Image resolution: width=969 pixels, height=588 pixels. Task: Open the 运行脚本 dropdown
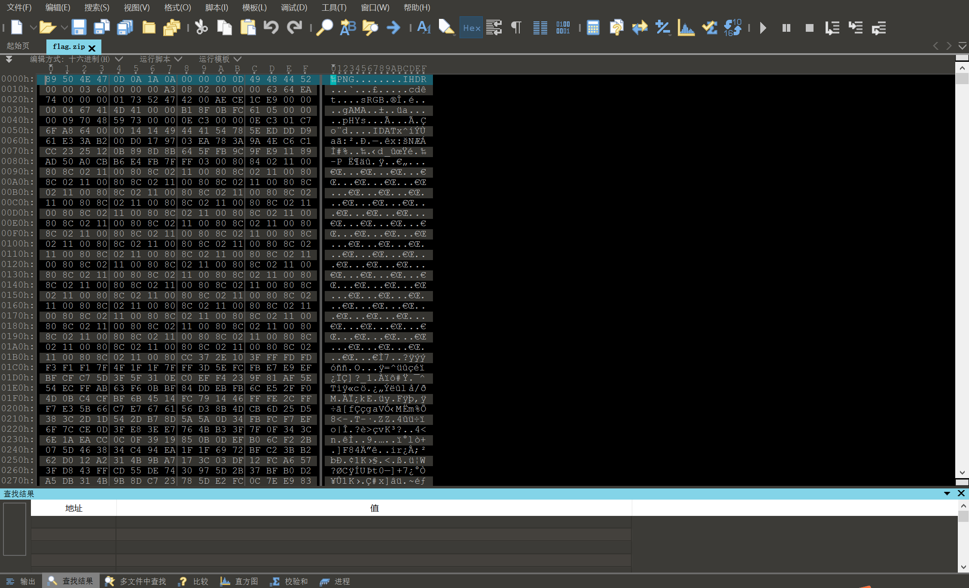178,59
